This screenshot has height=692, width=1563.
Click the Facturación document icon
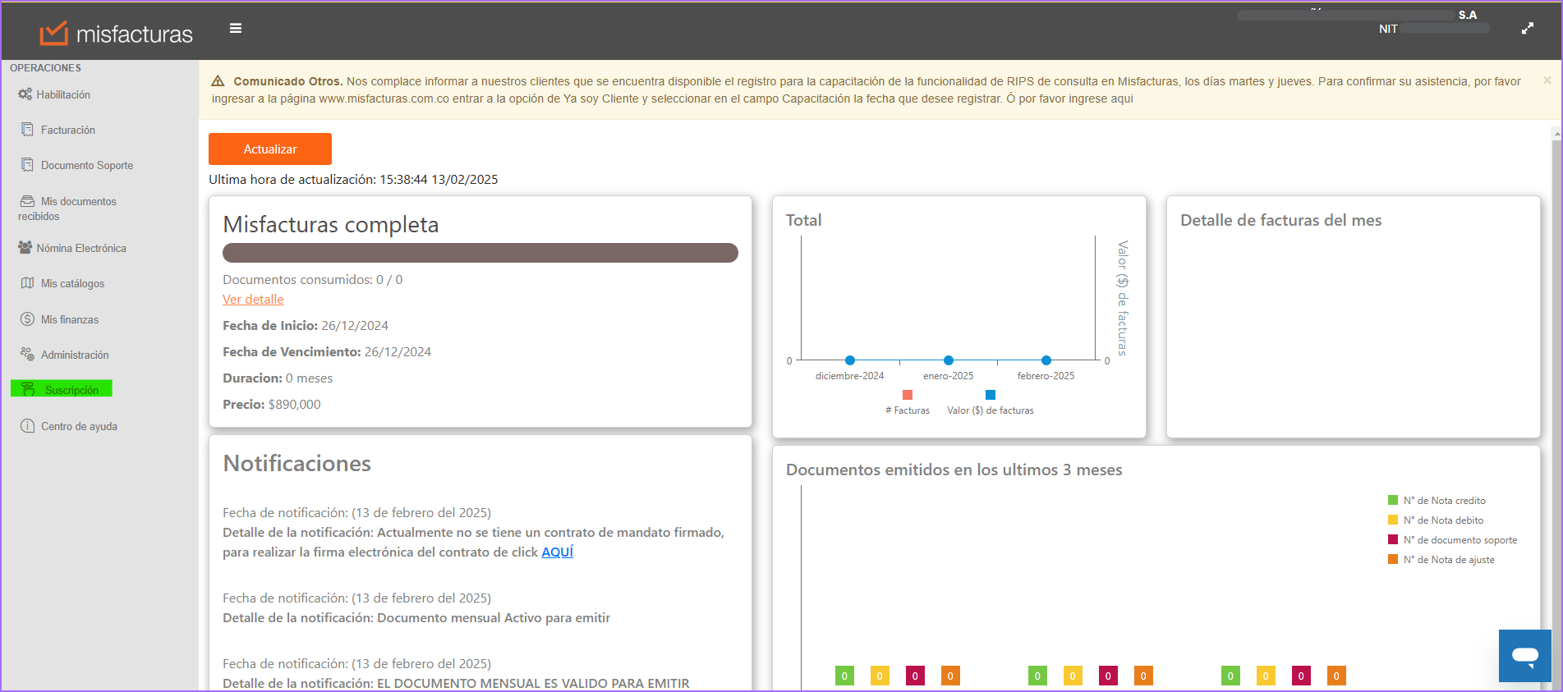27,130
